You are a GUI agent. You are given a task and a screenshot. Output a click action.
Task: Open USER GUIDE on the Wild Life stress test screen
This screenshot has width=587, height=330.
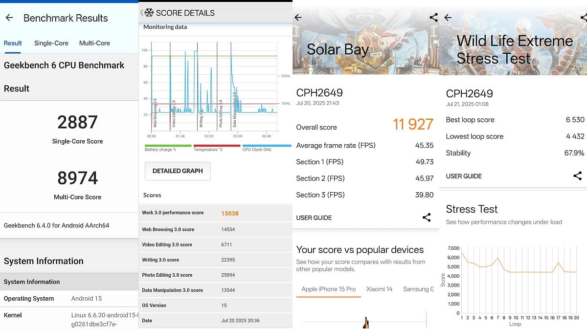click(464, 176)
